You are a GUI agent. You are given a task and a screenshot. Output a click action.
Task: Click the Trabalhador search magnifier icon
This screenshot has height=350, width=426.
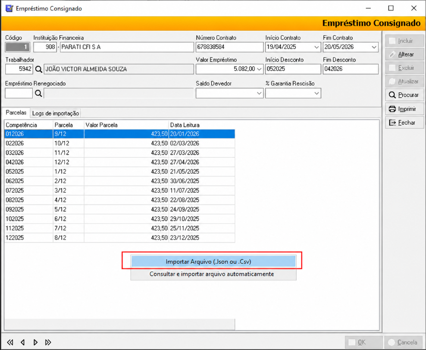38,69
